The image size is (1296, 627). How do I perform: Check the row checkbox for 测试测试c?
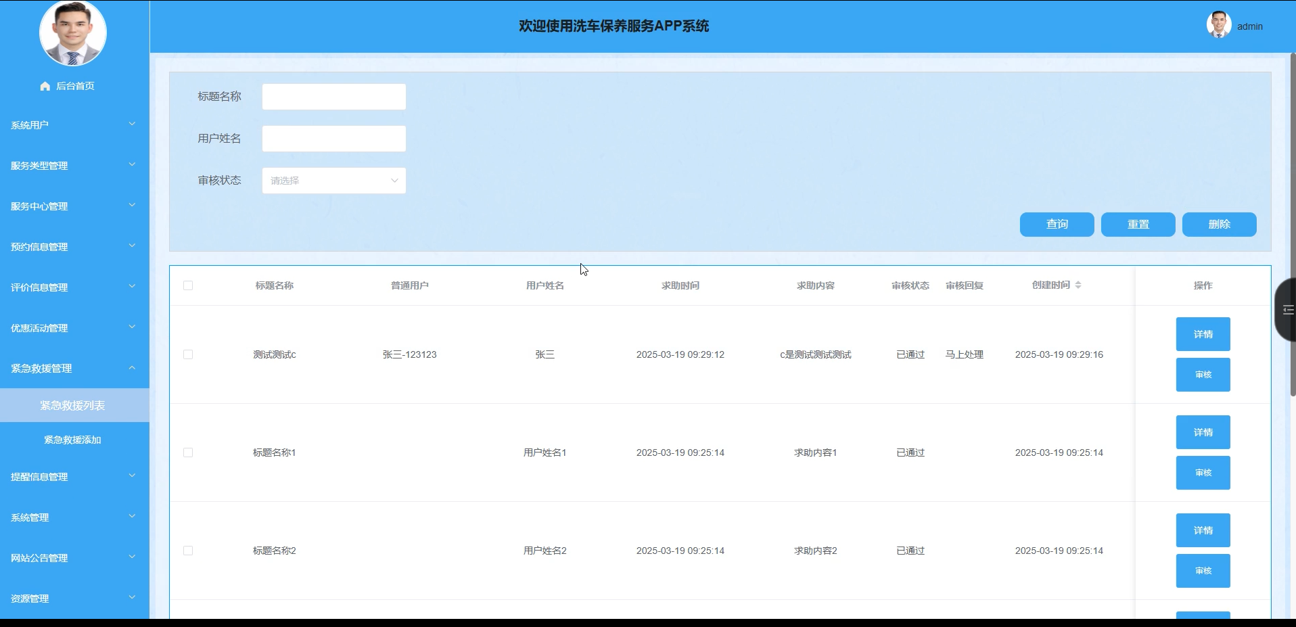(188, 354)
